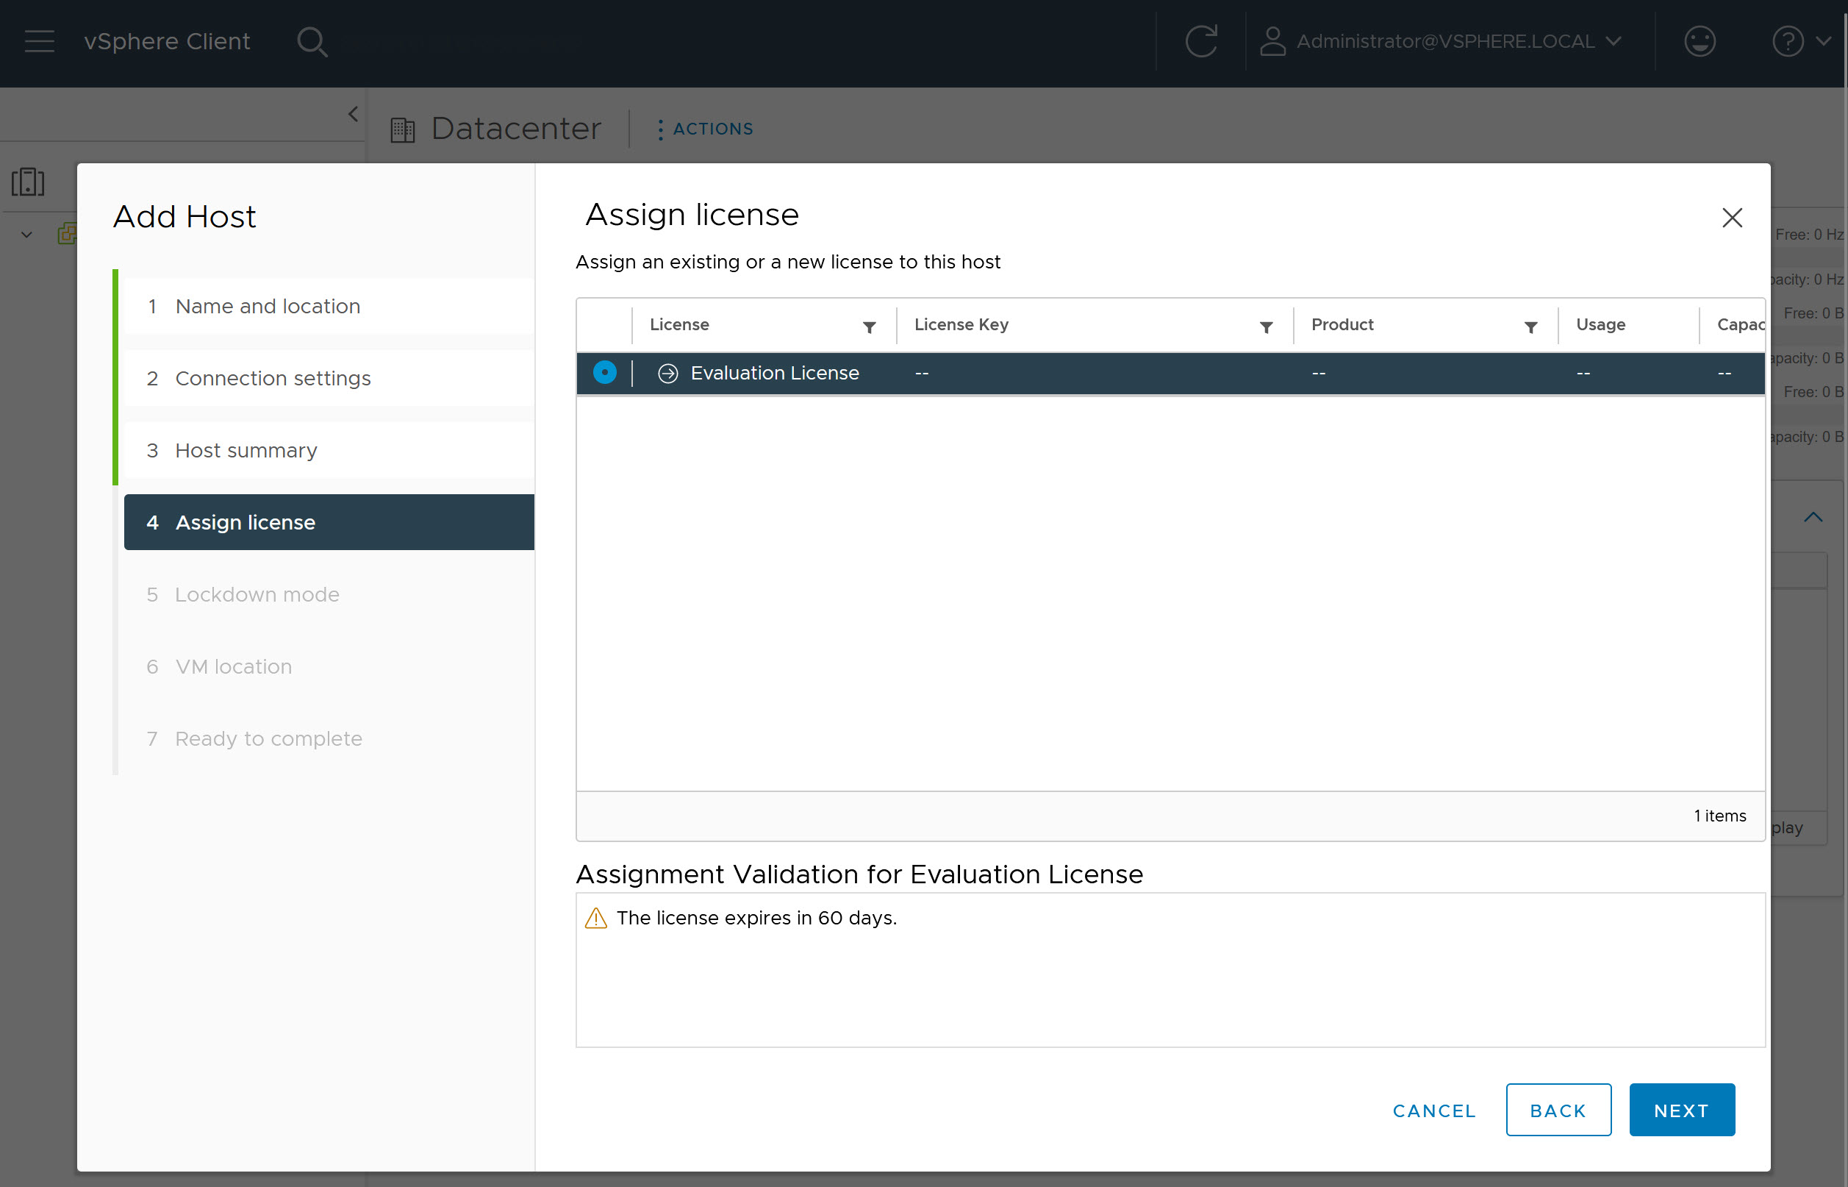
Task: Open the Datacenter ACTIONS menu
Action: click(x=705, y=129)
